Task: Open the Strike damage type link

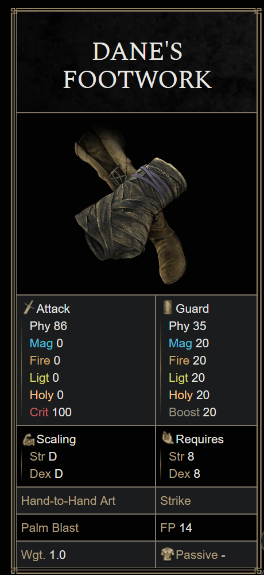Action: coord(176,501)
